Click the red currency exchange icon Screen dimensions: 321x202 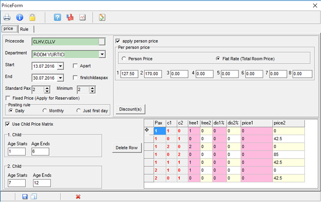70,17
